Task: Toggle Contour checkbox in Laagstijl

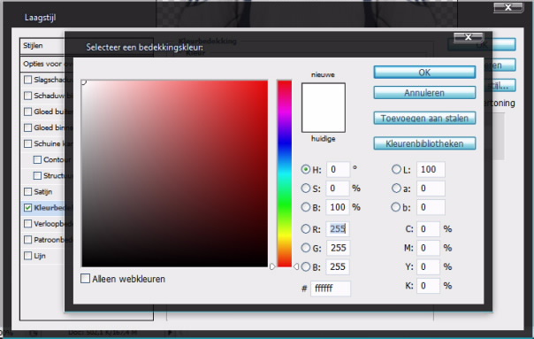Action: [37, 159]
